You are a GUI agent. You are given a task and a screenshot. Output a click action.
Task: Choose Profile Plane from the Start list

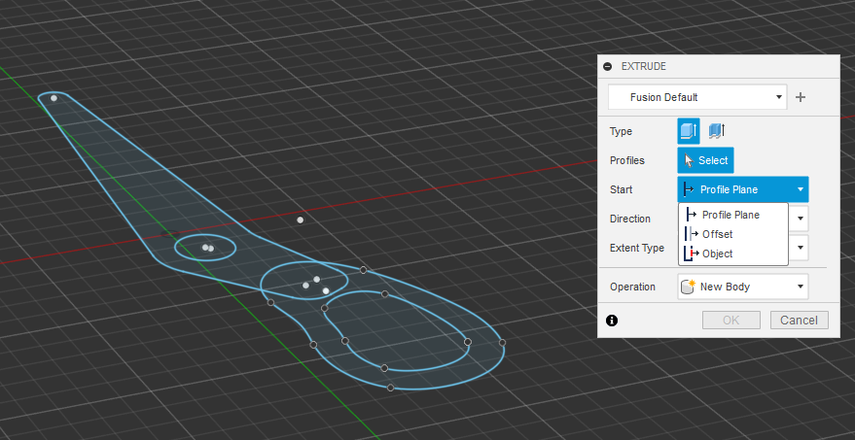[730, 215]
